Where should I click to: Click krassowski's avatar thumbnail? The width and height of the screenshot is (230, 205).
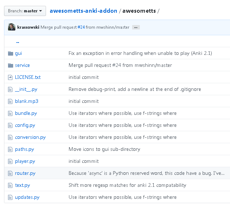pos(12,27)
